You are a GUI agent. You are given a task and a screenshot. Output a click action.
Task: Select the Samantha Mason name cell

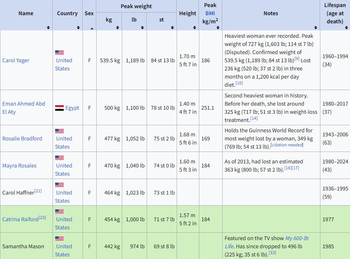coord(26,246)
